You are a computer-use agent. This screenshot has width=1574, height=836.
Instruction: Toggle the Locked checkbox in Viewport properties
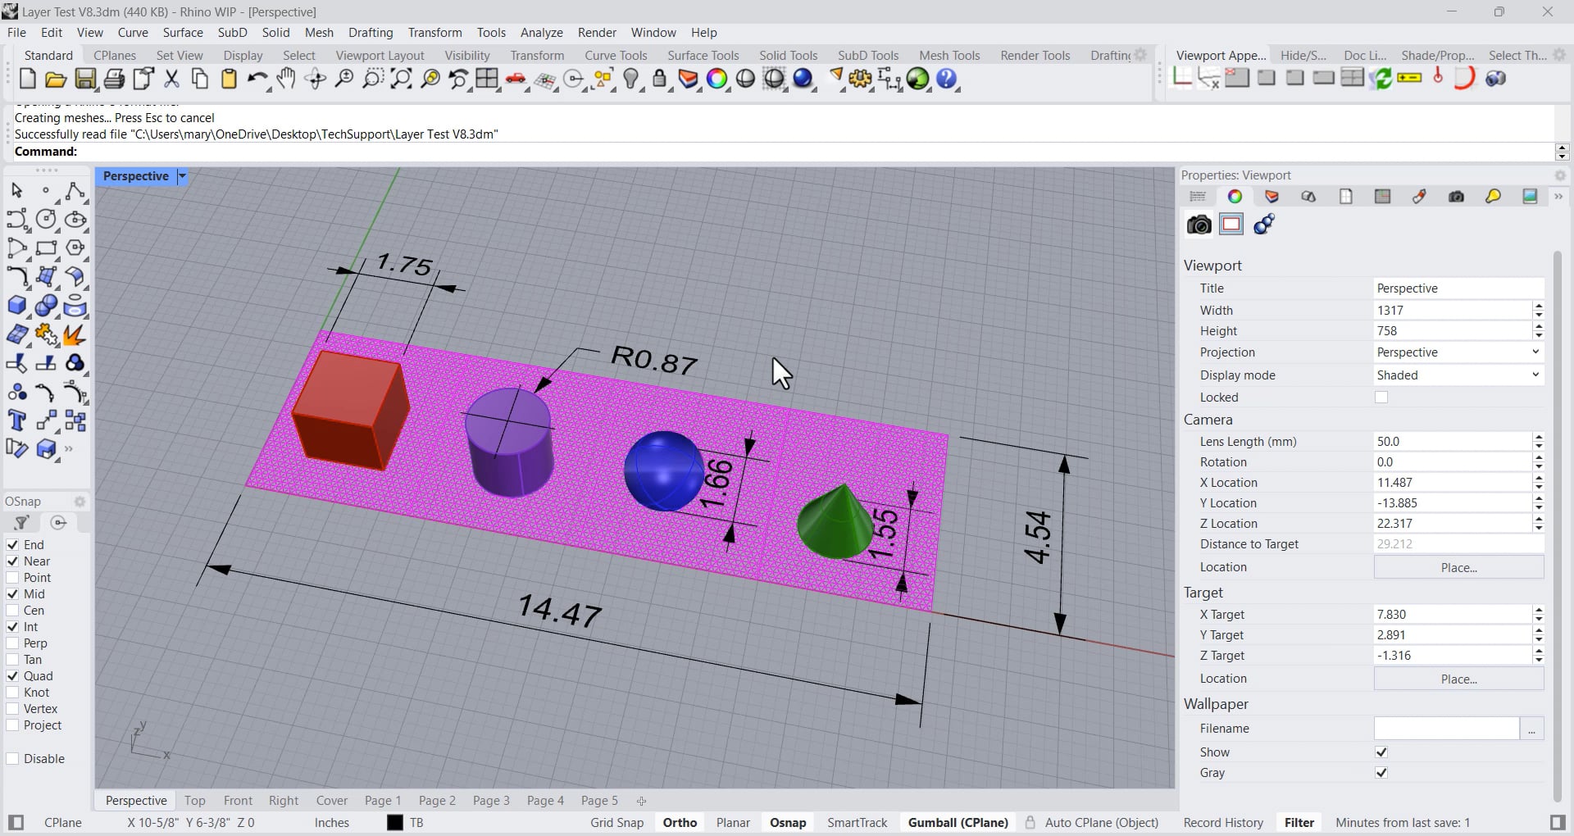pyautogui.click(x=1381, y=397)
